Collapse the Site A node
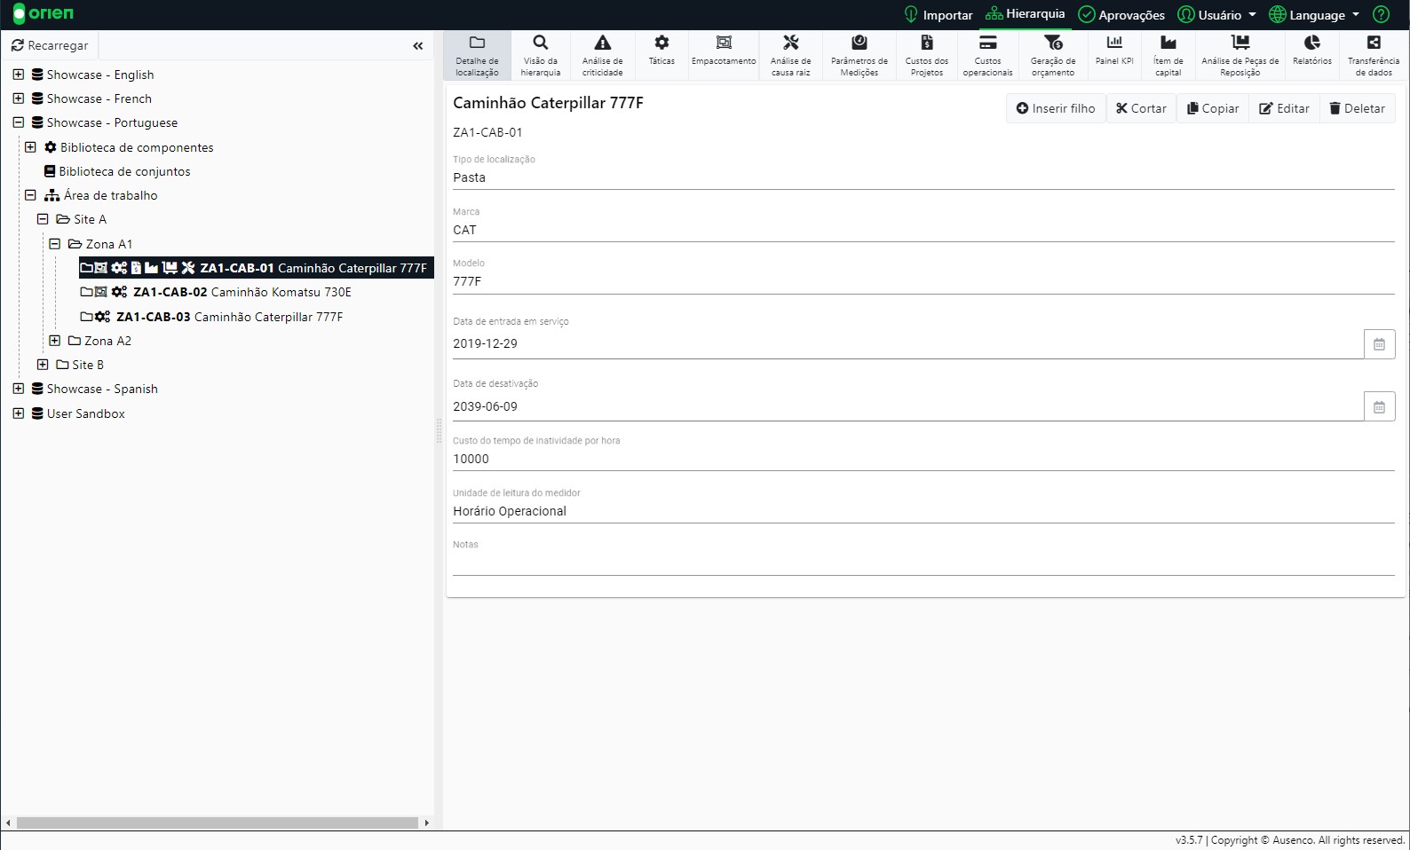Viewport: 1410px width, 850px height. click(43, 219)
